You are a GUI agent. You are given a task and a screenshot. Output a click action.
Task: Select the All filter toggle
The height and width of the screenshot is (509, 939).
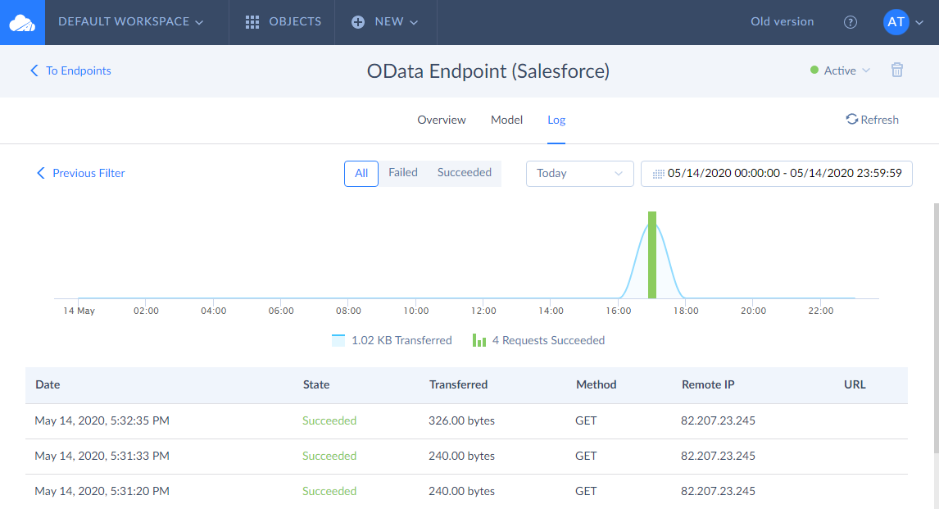pyautogui.click(x=361, y=174)
